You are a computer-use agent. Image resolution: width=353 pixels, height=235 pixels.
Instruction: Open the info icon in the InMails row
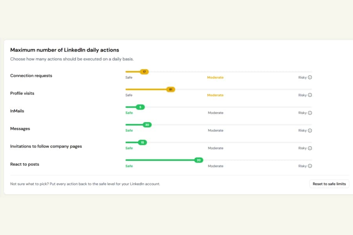(310, 113)
